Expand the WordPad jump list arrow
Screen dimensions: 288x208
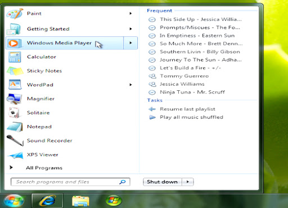(x=130, y=85)
